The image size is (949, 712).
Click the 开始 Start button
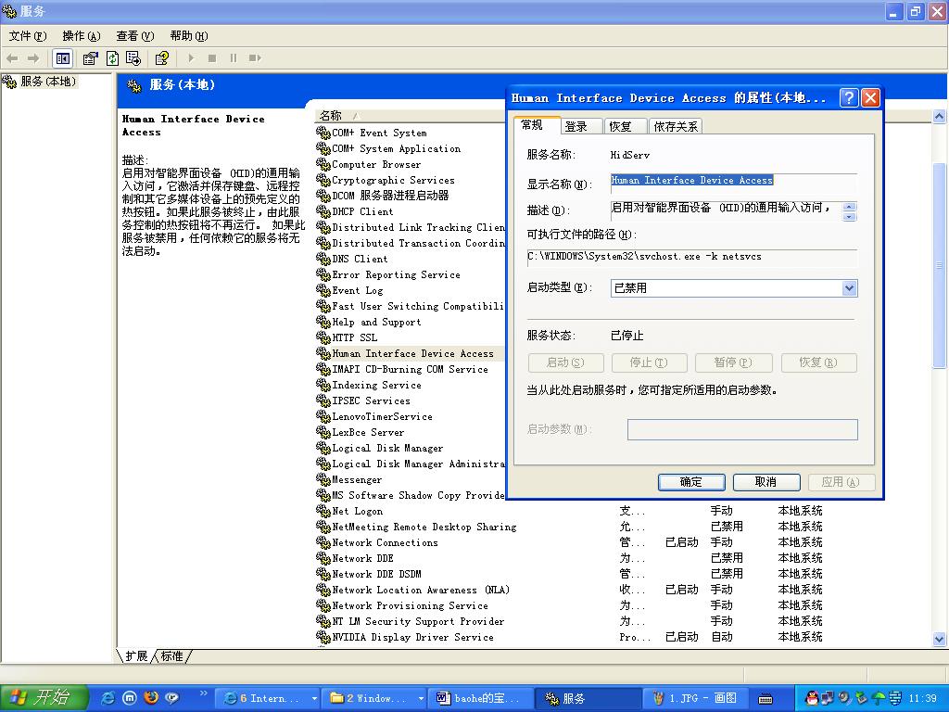click(x=44, y=698)
